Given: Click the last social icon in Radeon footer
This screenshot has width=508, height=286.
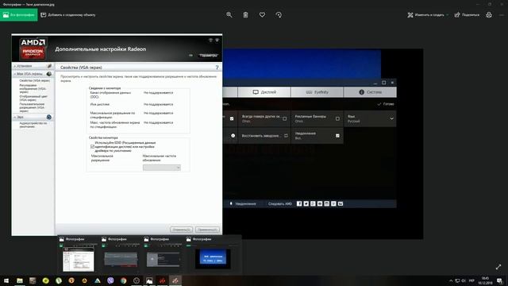Looking at the screenshot, I should tap(341, 203).
